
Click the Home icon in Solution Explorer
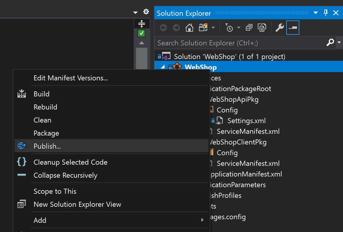point(189,28)
